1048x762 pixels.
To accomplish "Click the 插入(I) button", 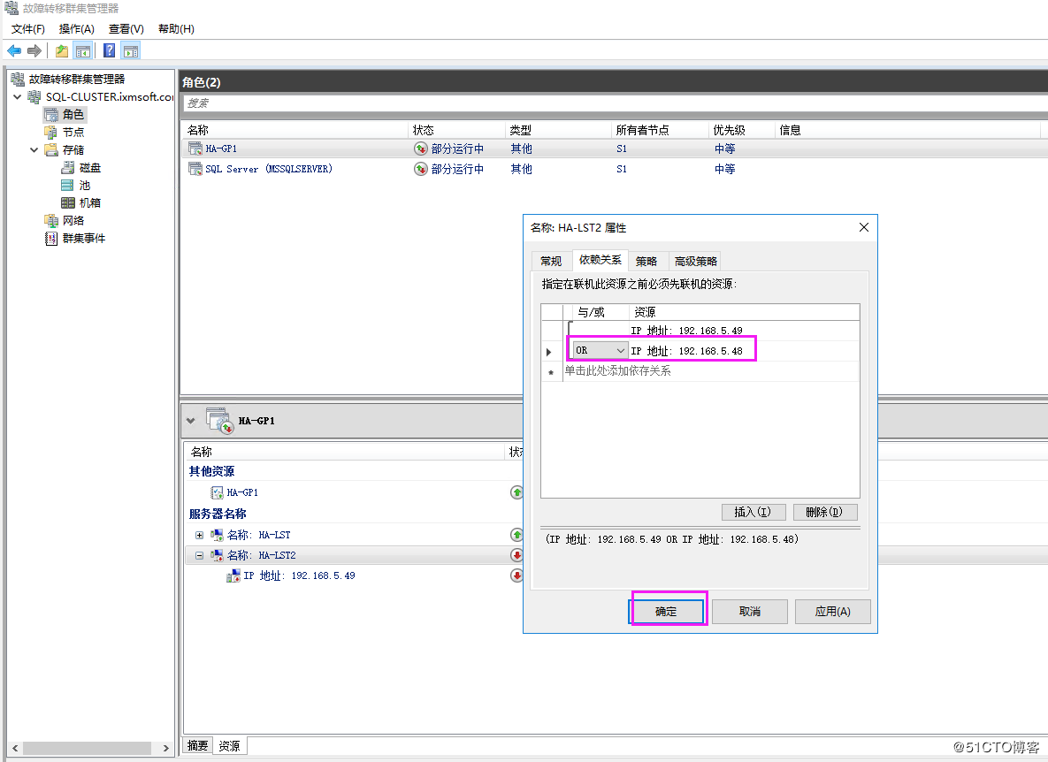I will coord(753,512).
